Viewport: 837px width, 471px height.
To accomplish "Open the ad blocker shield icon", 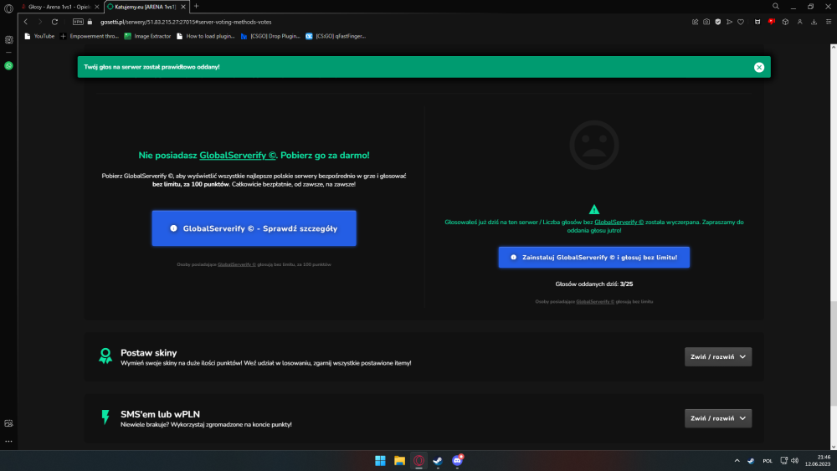I will (x=718, y=22).
